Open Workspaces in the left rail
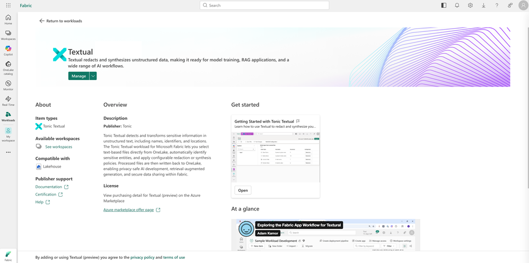This screenshot has width=529, height=263. click(8, 35)
